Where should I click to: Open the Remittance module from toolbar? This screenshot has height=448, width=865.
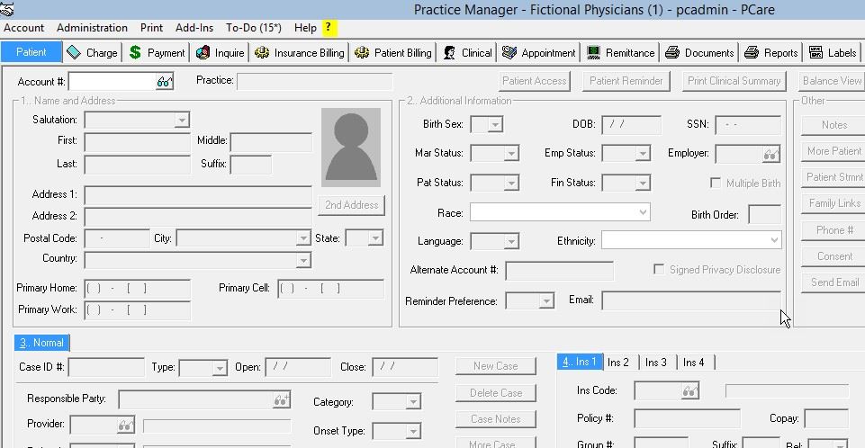click(x=620, y=53)
